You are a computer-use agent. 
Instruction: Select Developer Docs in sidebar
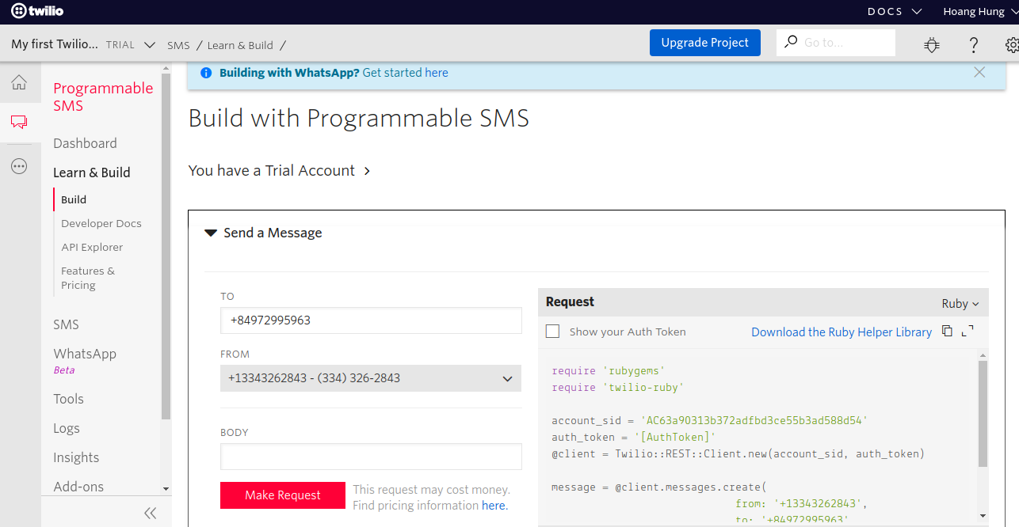point(101,223)
